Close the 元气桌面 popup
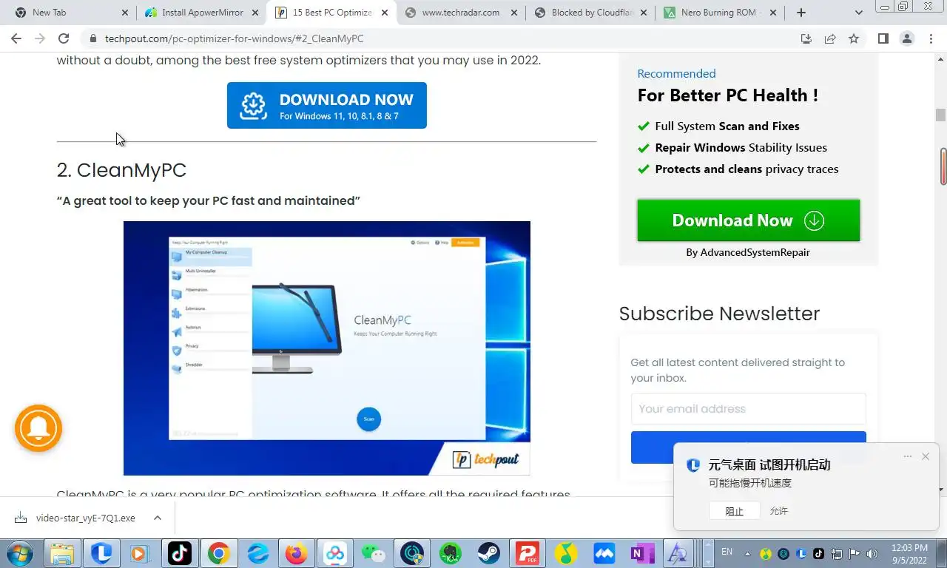This screenshot has height=568, width=947. click(926, 456)
